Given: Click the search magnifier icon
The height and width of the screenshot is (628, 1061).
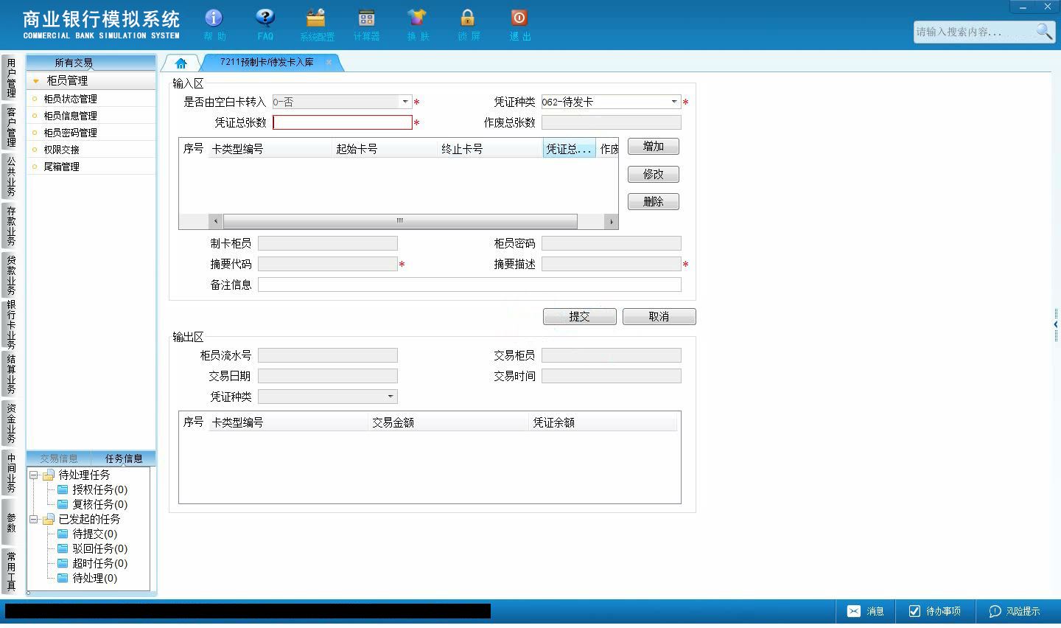Looking at the screenshot, I should point(1044,31).
